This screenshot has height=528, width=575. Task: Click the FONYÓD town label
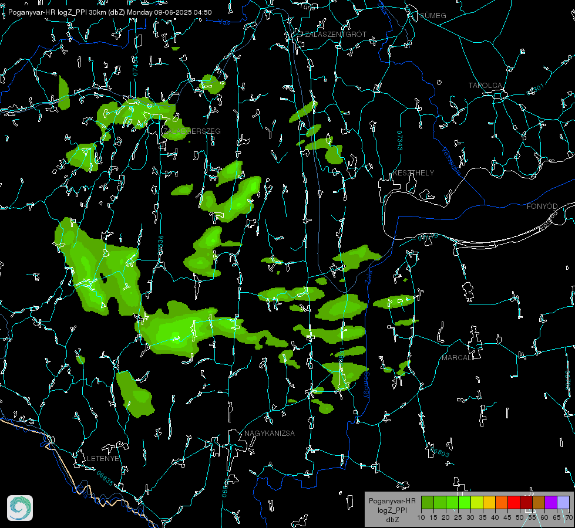[542, 207]
